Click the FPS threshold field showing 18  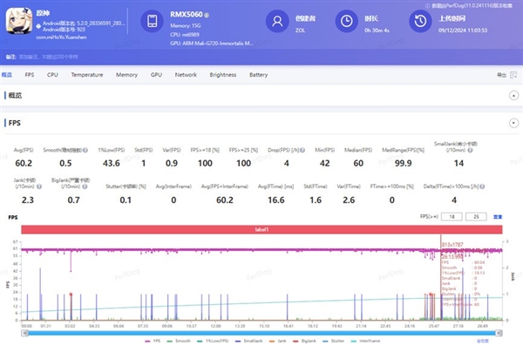coord(452,217)
